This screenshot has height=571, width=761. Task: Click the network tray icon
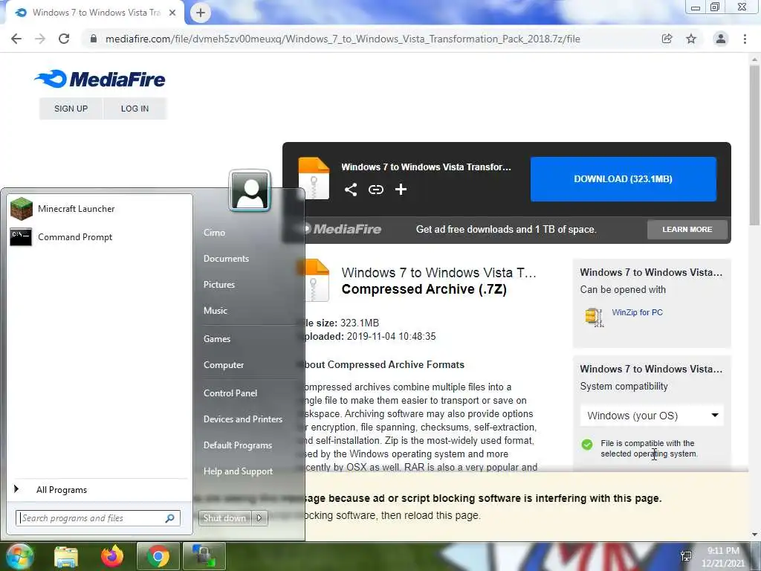pos(686,556)
